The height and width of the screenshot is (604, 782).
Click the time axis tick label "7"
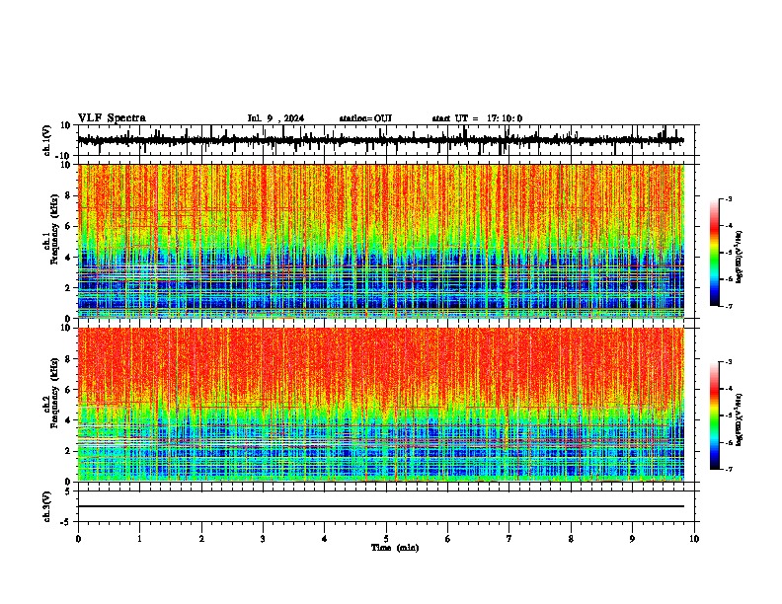509,539
